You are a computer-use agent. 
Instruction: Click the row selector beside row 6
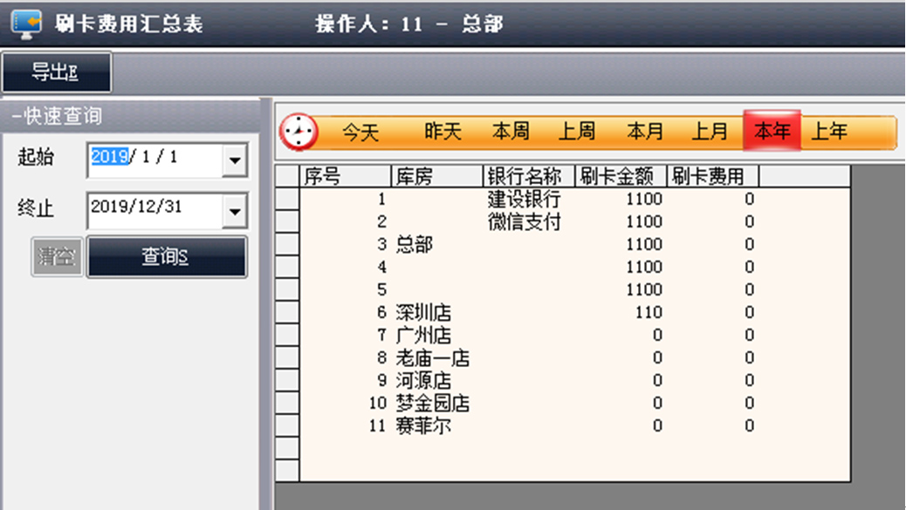(x=287, y=313)
